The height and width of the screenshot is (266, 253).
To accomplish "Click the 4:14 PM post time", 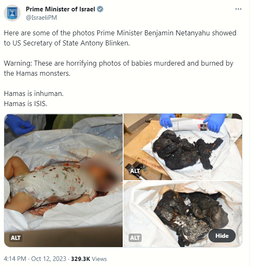I will (x=15, y=259).
